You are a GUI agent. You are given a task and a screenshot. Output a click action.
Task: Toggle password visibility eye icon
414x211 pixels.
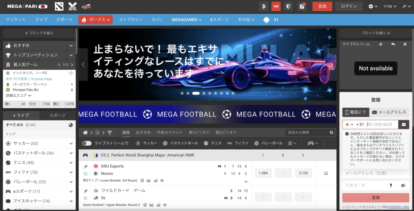[x=403, y=186]
